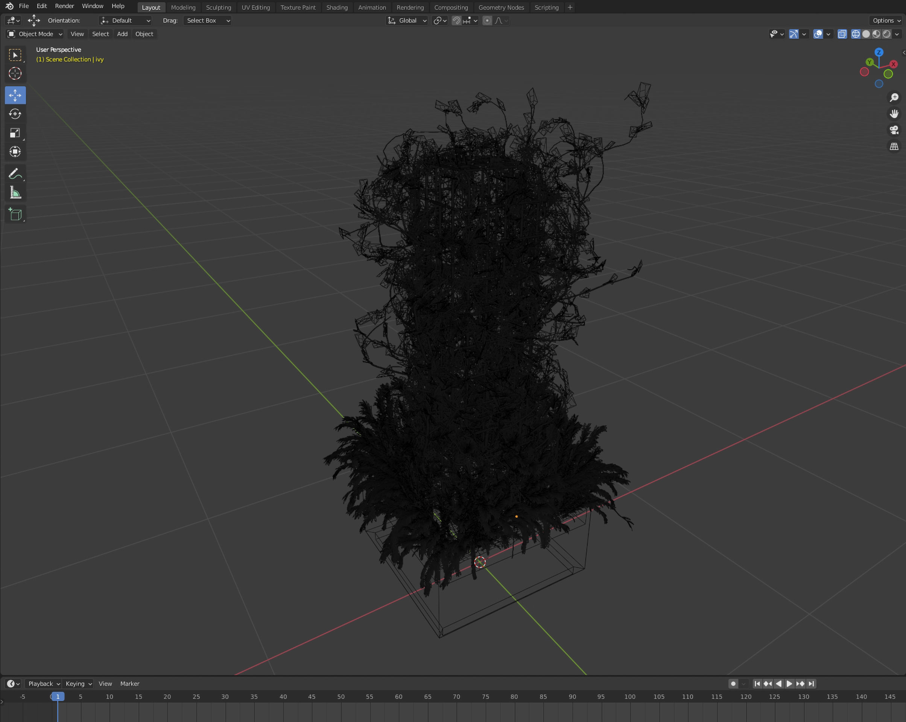Open the Select Box drag dropdown
The height and width of the screenshot is (722, 906).
click(x=207, y=20)
